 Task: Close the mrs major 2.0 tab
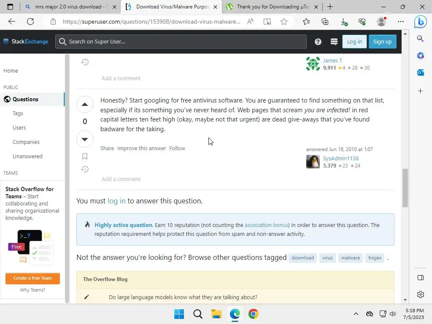(114, 7)
